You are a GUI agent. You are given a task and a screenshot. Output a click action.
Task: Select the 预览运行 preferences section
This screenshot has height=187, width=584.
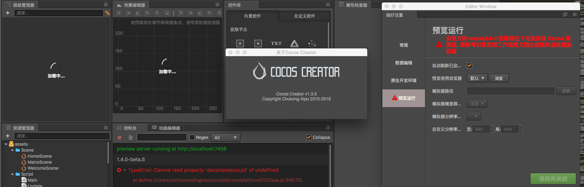404,98
